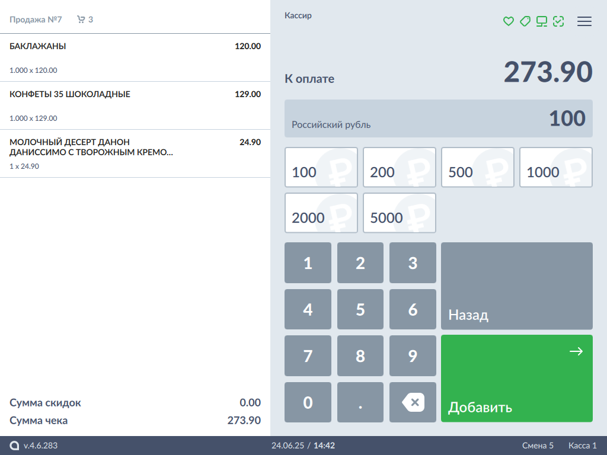Click the green computer monitor status icon
Viewport: 607px width, 455px height.
tap(541, 21)
